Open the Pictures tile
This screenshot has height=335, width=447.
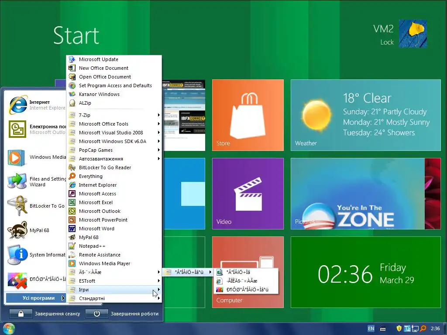pyautogui.click(x=365, y=193)
